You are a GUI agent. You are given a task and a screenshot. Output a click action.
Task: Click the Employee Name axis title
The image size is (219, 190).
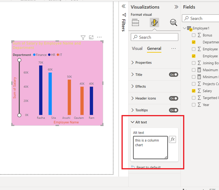66,122
